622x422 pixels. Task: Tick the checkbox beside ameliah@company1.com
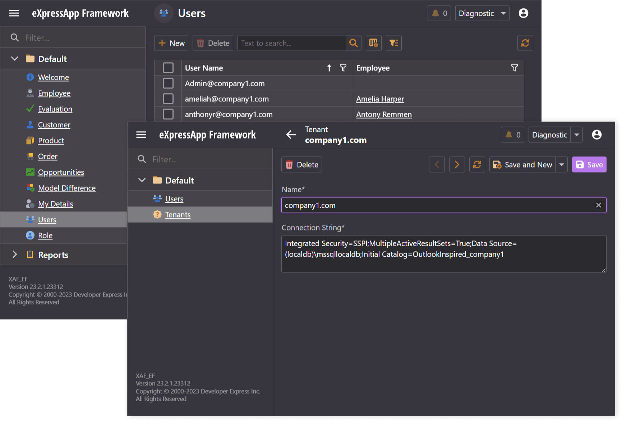coord(168,98)
